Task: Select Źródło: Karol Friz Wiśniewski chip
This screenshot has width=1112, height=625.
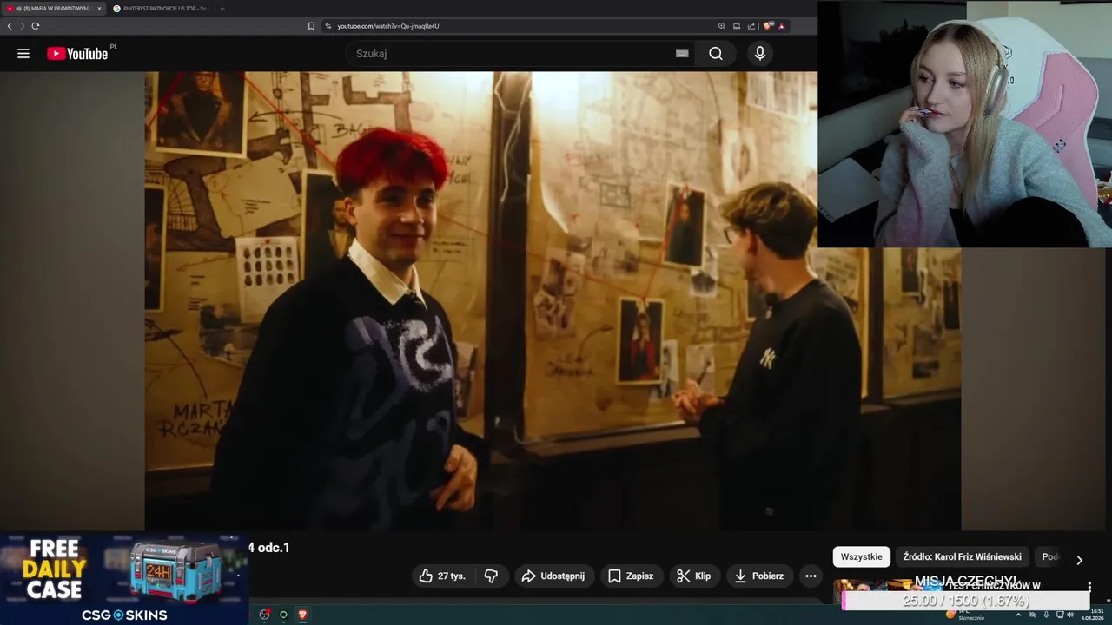Action: click(962, 557)
